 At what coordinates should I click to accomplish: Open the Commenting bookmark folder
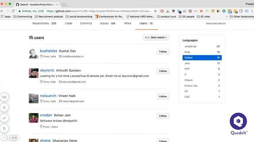pos(23,17)
